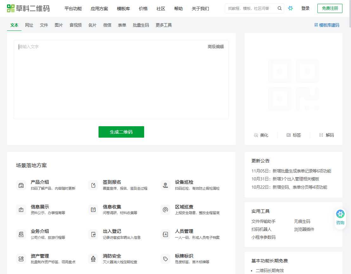This screenshot has width=351, height=274.
Task: Click the search magnifier icon
Action: click(279, 9)
